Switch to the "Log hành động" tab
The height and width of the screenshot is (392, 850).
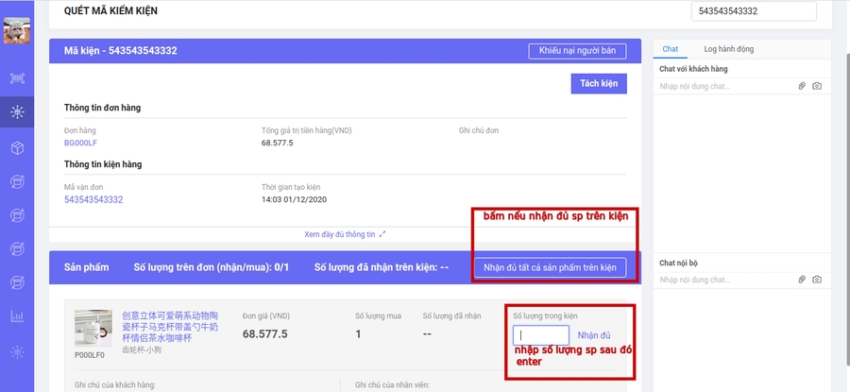728,49
